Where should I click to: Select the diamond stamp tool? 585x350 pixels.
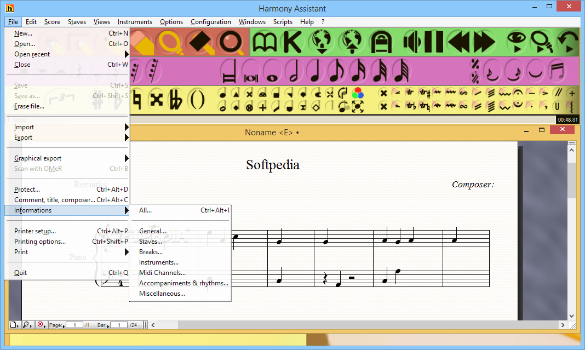point(200,42)
